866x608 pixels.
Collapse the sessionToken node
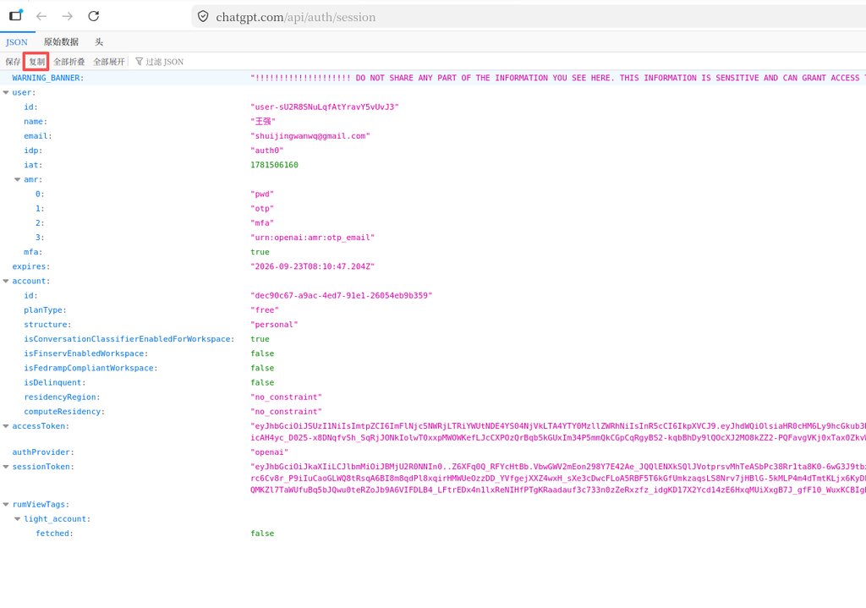tap(6, 467)
